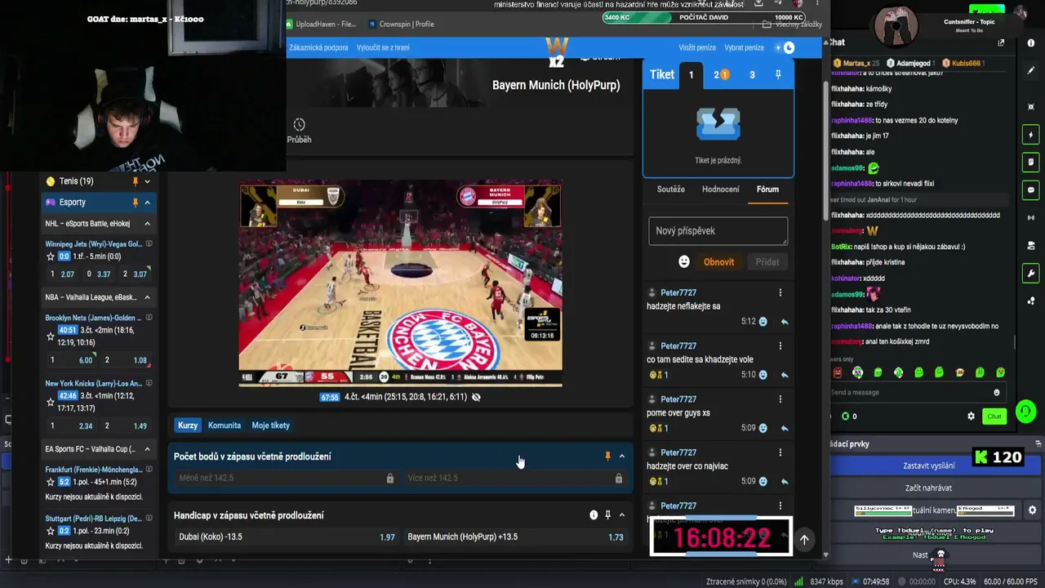The image size is (1045, 588).
Task: Show info for Handicap v zápasu market
Action: click(x=594, y=515)
